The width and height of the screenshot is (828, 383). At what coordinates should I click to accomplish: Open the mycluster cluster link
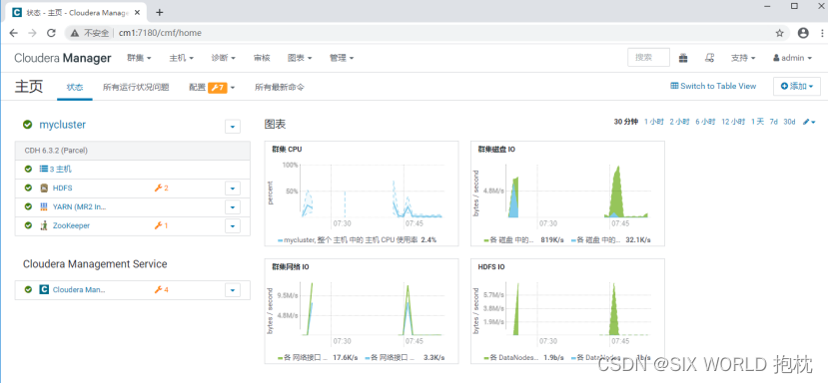pyautogui.click(x=62, y=125)
